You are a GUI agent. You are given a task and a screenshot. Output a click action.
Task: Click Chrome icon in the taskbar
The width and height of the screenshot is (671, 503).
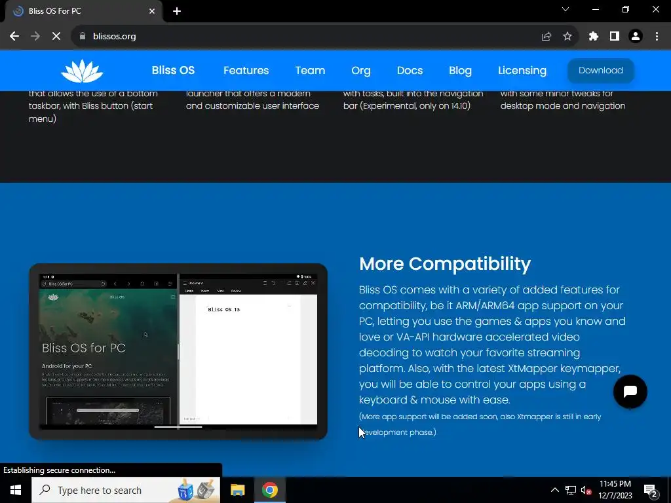269,490
